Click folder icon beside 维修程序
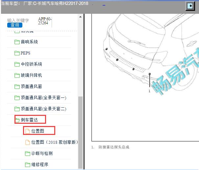Viewport: 199px width, 170px height. 27,164
